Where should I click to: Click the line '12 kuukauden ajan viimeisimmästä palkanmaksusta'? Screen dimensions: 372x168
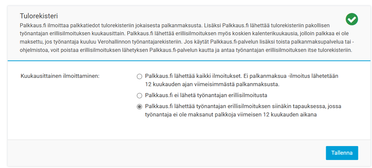[212, 84]
